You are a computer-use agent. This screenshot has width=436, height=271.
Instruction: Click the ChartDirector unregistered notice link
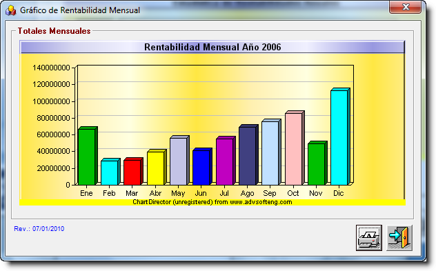tap(212, 202)
